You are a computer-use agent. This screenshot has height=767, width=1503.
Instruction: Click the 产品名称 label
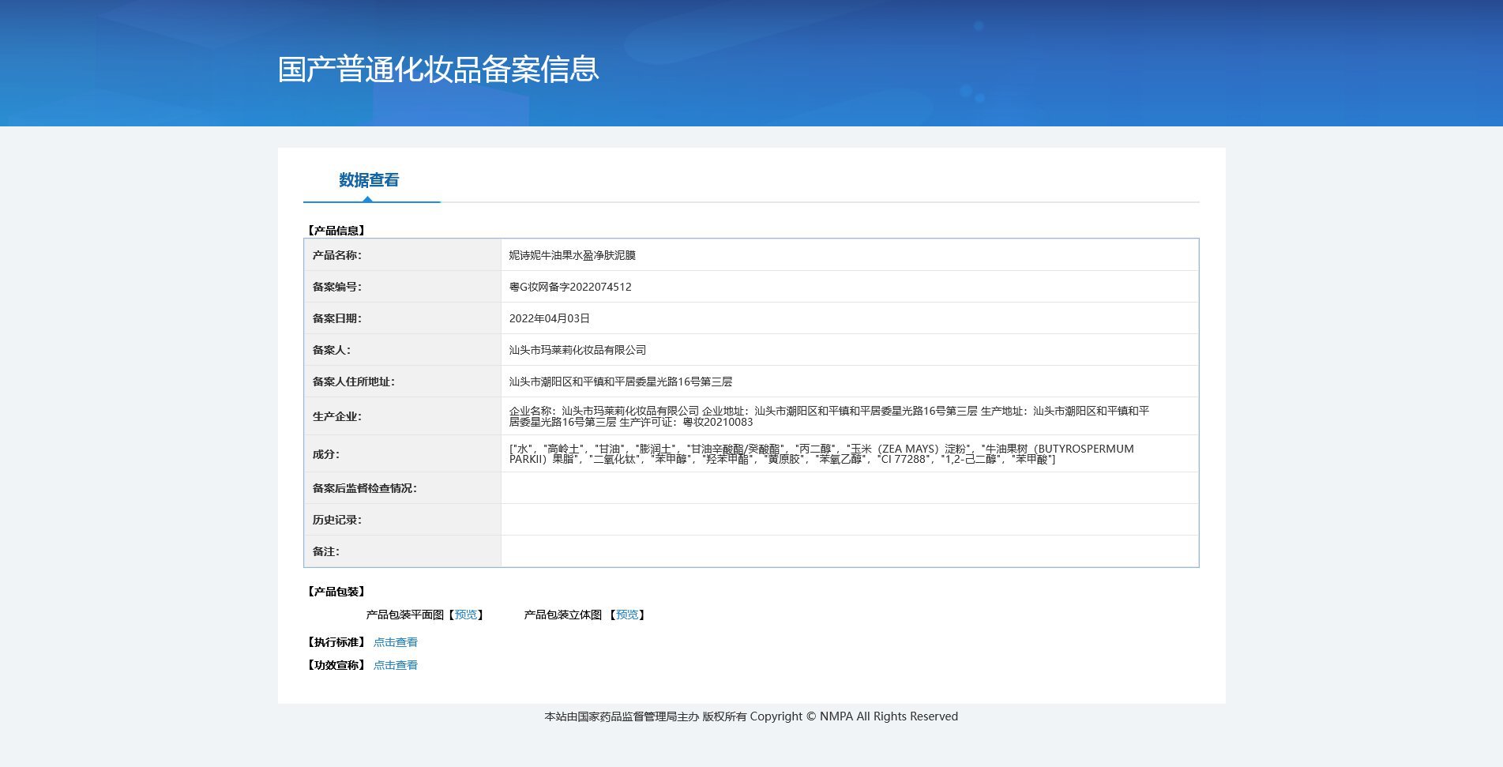pos(337,255)
